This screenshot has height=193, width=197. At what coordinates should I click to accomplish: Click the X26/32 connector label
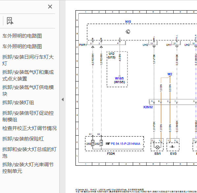point(148,107)
